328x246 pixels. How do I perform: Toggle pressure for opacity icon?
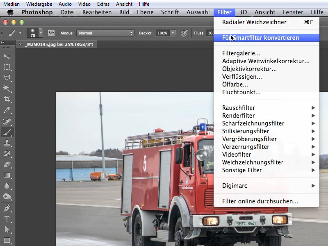[184, 33]
